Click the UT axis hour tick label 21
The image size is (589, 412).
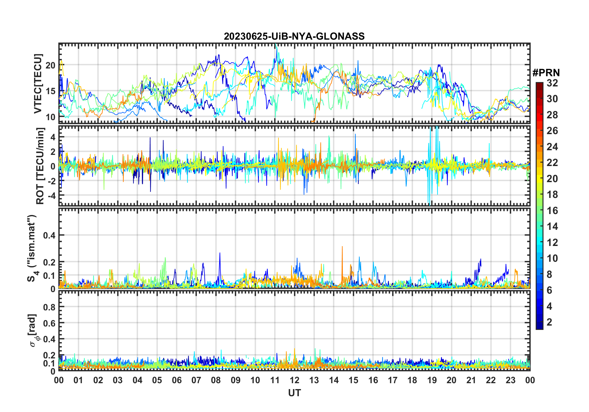point(471,380)
